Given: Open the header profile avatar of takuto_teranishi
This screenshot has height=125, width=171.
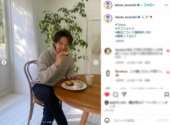Looking at the screenshot, I should tap(108, 5).
